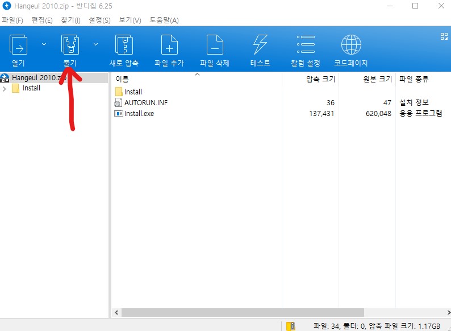Open the dropdown arrow next to 풀기
This screenshot has width=451, height=331.
pyautogui.click(x=96, y=44)
